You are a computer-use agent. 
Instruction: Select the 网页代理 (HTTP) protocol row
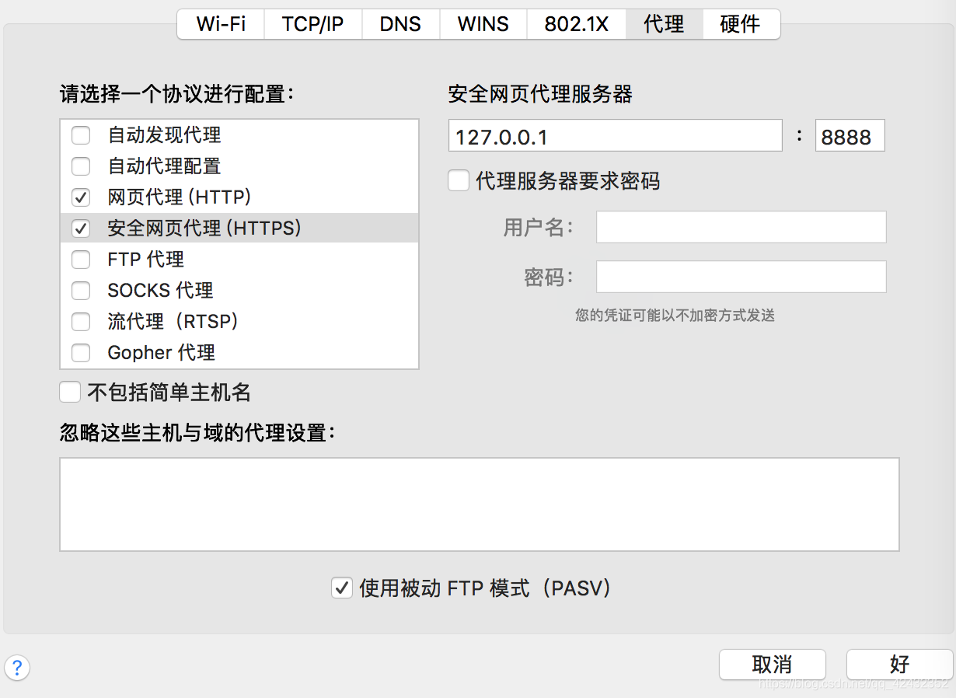(x=239, y=197)
